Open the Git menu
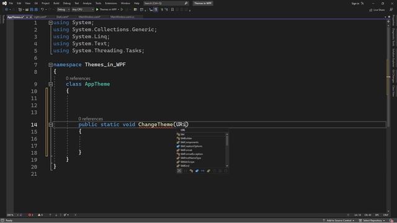This screenshot has width=397, height=223. point(36,3)
